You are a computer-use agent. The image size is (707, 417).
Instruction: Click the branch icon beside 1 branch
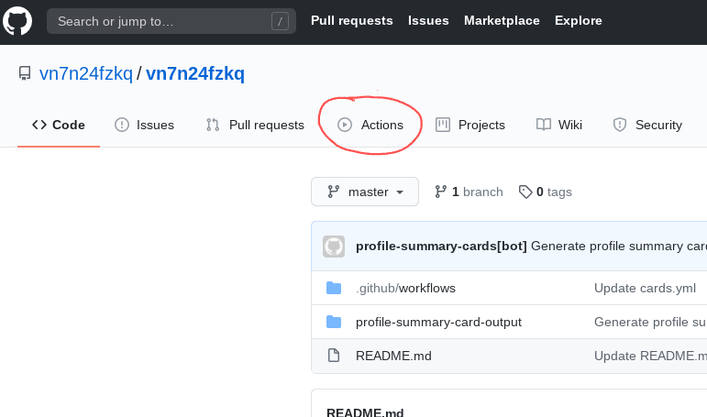click(x=440, y=192)
